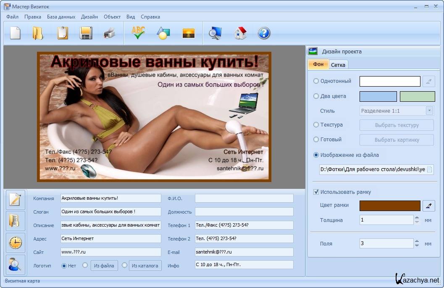The image size is (444, 288).
Task: Open project via the folder icon
Action: [38, 33]
